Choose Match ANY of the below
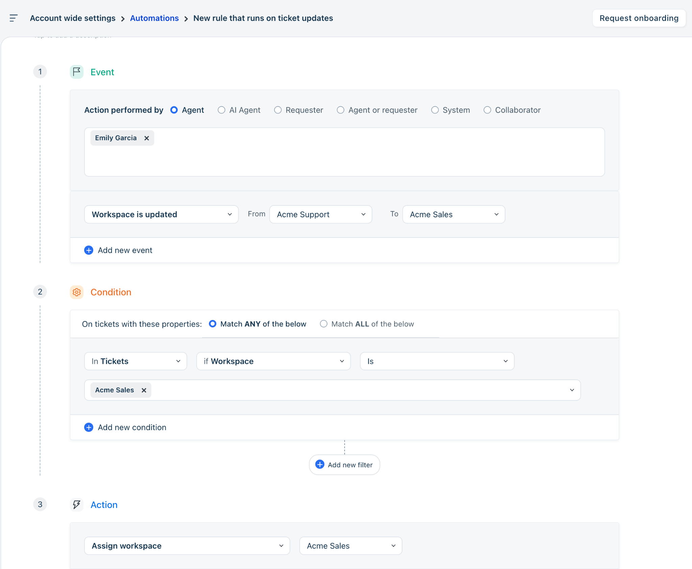 [x=213, y=324]
